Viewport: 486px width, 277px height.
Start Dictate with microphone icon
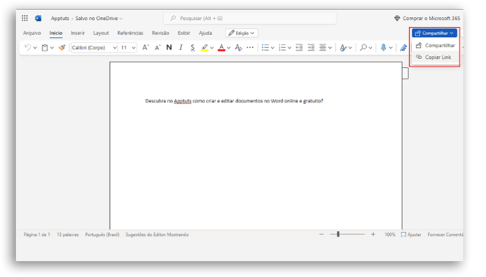pos(383,47)
